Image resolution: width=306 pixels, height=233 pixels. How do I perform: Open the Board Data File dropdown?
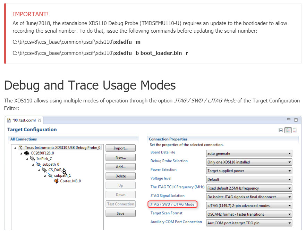(x=249, y=153)
